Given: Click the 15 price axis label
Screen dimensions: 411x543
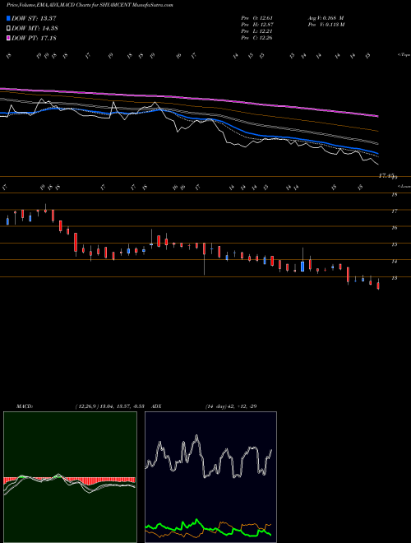Looking at the screenshot, I should tap(394, 245).
